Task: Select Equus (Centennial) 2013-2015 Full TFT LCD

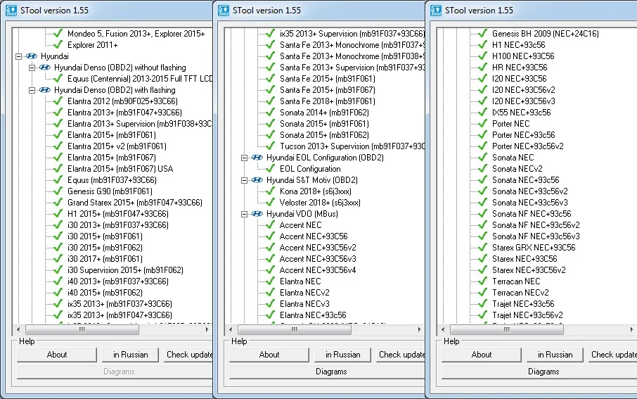Action: pos(140,79)
